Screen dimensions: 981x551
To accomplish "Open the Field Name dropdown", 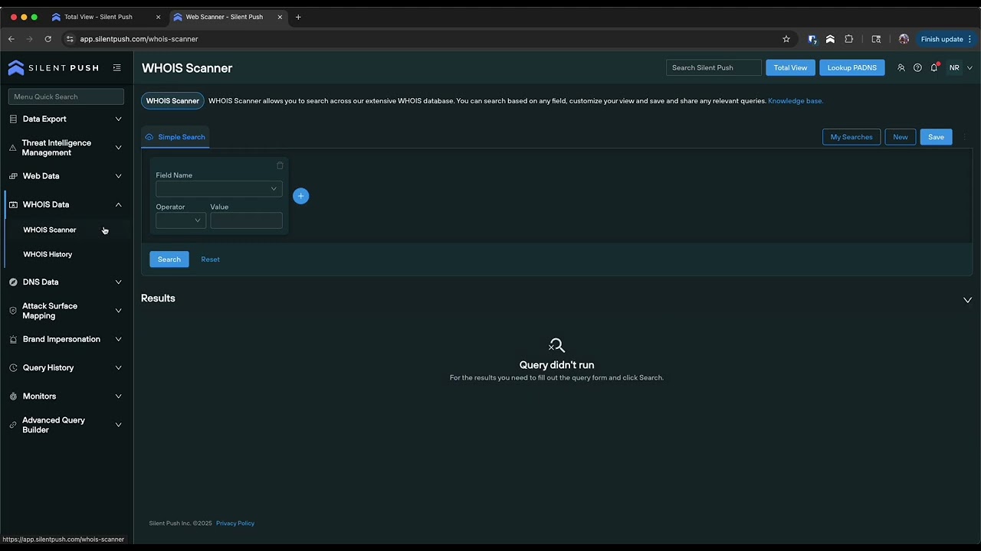I will [x=218, y=189].
